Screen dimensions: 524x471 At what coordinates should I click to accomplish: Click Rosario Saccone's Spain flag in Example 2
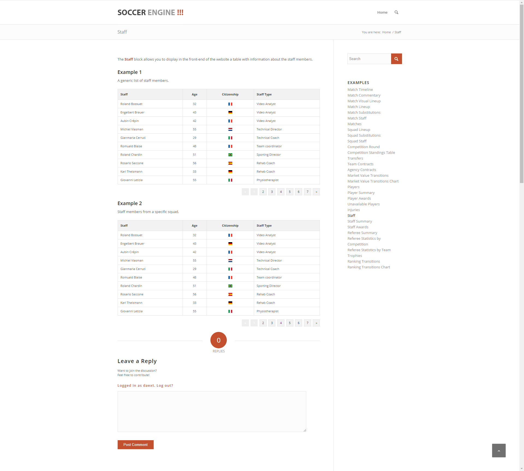pyautogui.click(x=230, y=295)
